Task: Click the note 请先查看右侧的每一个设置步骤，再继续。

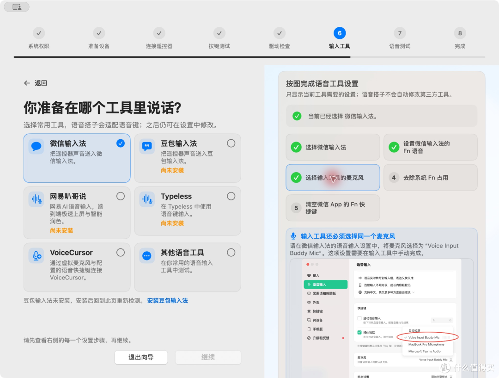Action: (x=78, y=341)
